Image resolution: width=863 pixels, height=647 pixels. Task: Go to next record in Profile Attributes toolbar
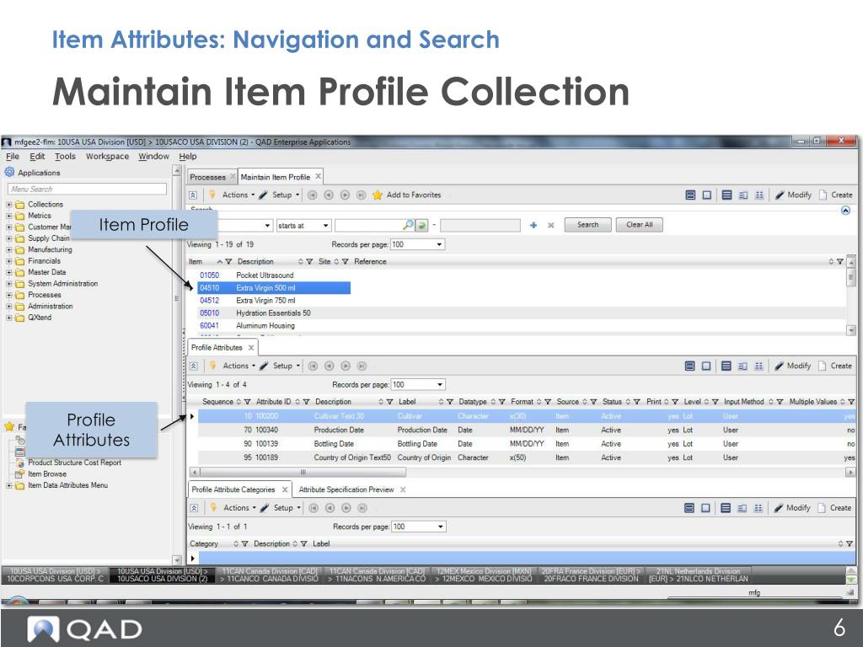pos(346,366)
